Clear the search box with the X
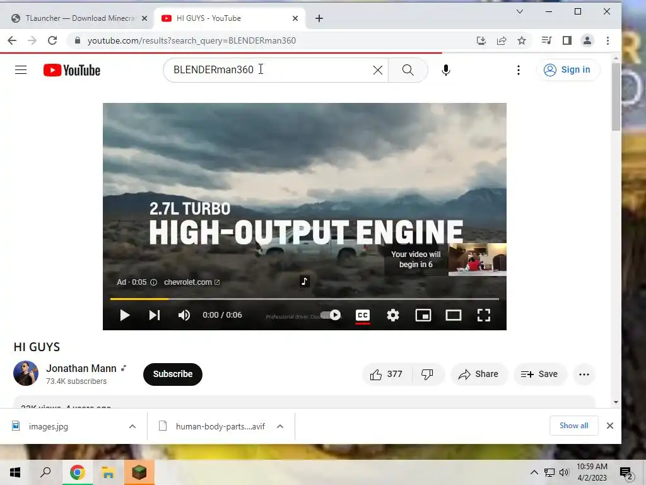Screen dimensions: 646x485 coord(377,70)
